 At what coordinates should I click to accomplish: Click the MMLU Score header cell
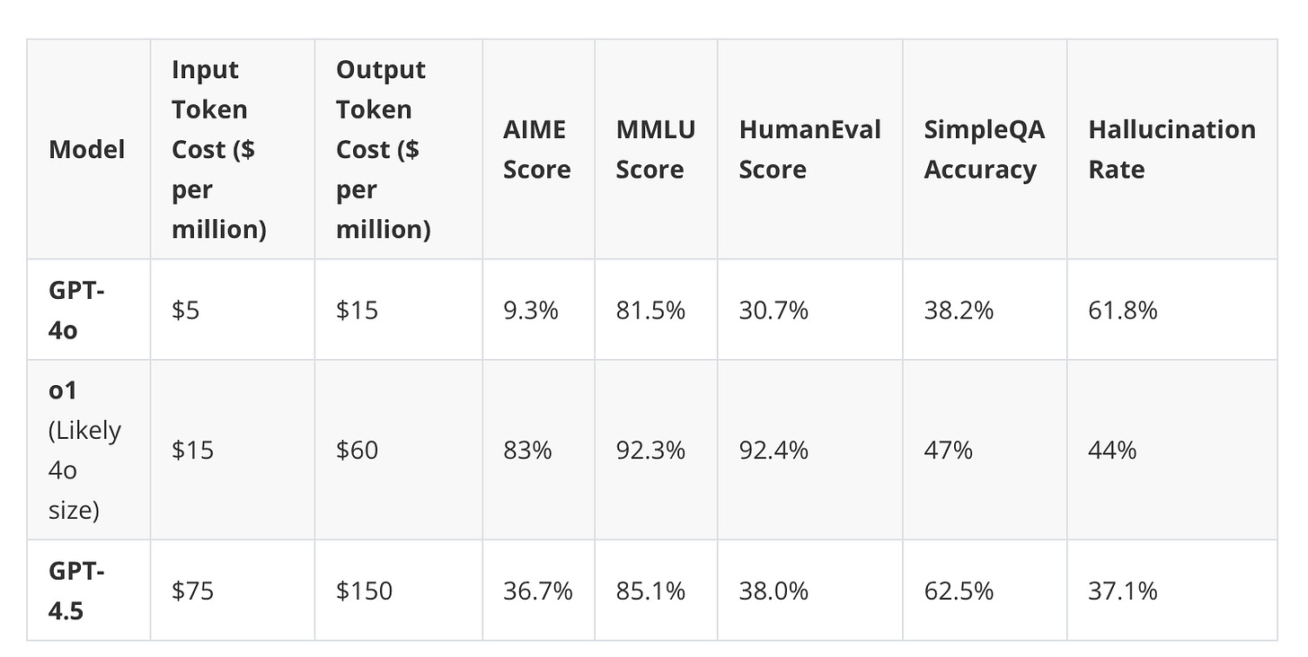click(656, 149)
